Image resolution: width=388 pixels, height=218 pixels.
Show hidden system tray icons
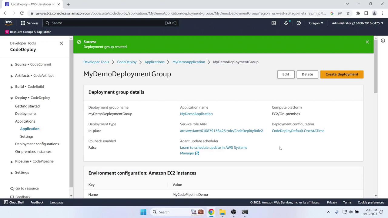click(328, 212)
